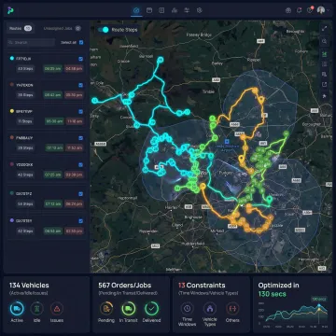Click the yellow color dot of 11 Stops route
The width and height of the screenshot is (336, 336).
click(12, 111)
